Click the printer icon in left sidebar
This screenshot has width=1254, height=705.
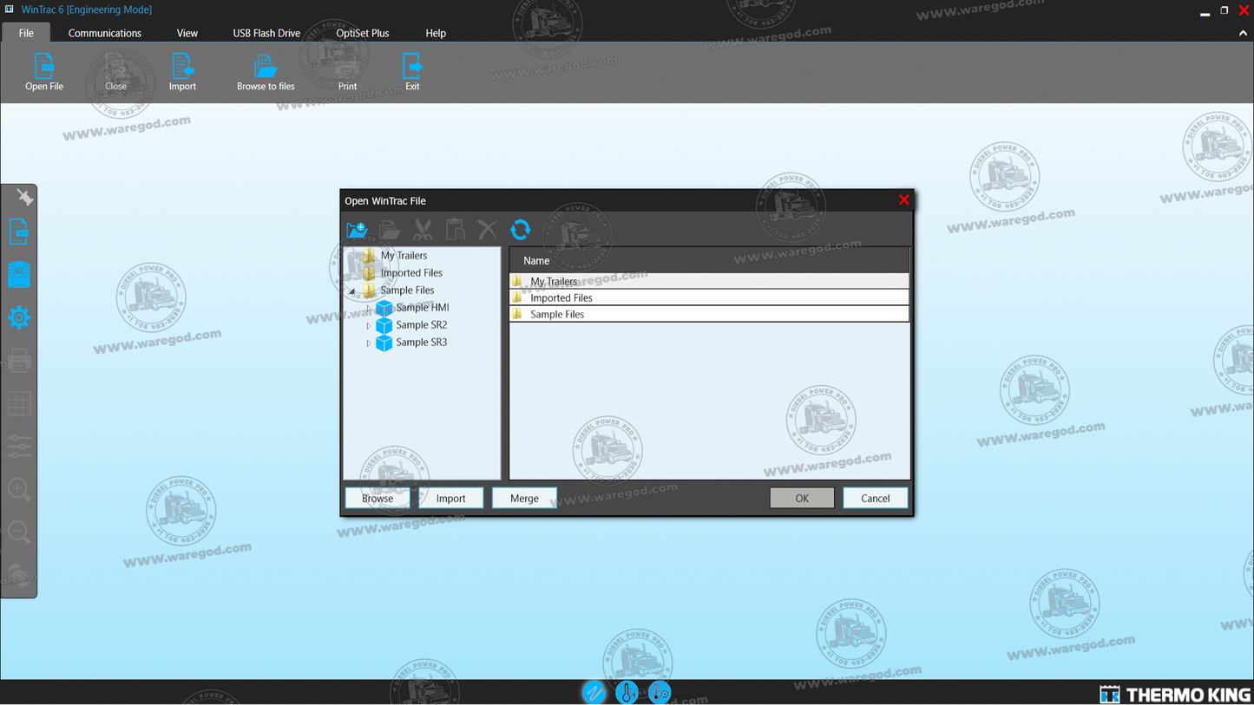pyautogui.click(x=19, y=360)
